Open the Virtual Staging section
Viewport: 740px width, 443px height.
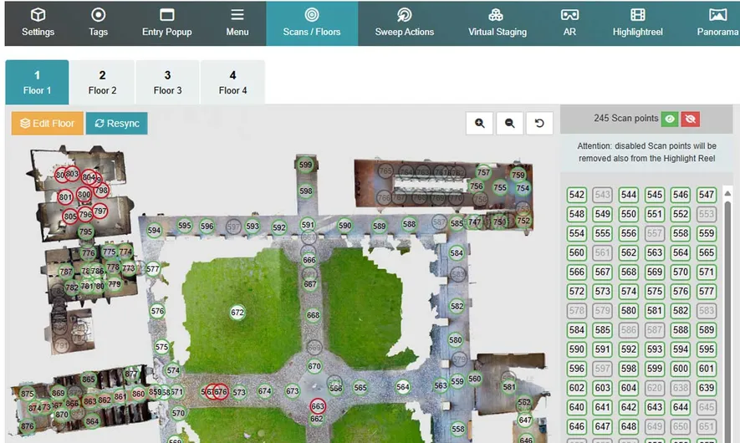tap(496, 23)
